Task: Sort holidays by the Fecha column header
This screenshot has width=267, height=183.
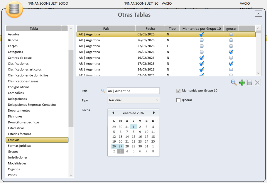Action: click(x=150, y=28)
